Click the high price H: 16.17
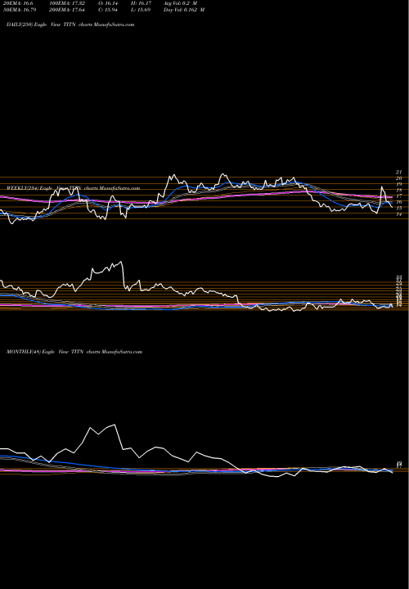Screen dimensions: 409x589 140,3
